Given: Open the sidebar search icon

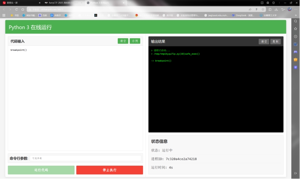Looking at the screenshot, I should 295,21.
